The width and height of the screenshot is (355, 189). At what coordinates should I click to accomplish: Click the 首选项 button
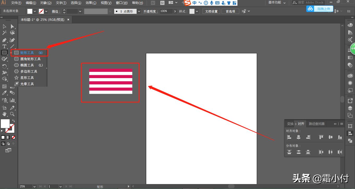pos(230,11)
